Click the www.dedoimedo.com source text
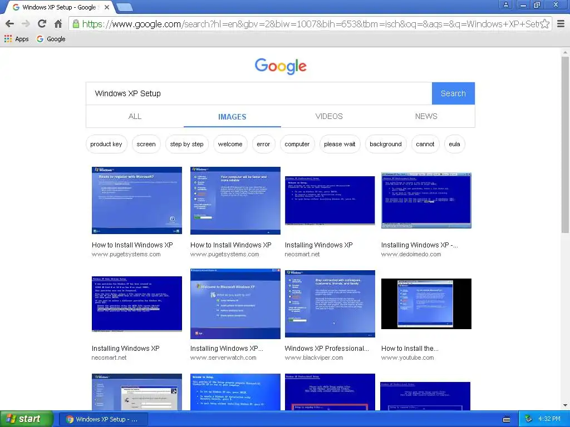570x427 pixels. [x=411, y=254]
